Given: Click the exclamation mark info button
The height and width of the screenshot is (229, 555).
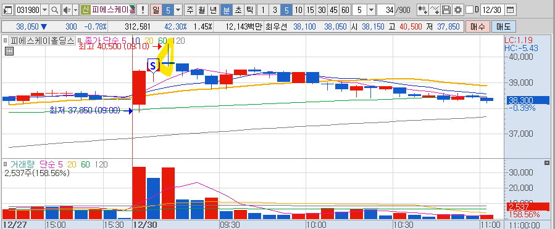Looking at the screenshot, I should click(x=143, y=10).
